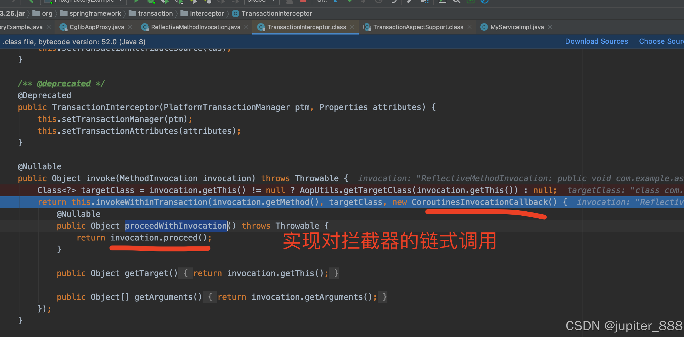Screen dimensions: 684x337
Task: Click the TransactionAspectSupport.class file icon
Action: tap(367, 27)
